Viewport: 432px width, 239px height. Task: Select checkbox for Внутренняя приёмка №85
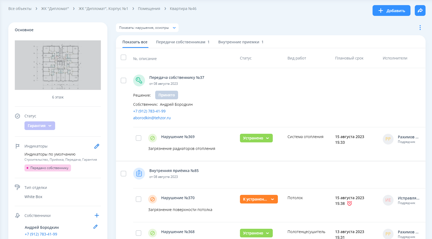coord(123,174)
